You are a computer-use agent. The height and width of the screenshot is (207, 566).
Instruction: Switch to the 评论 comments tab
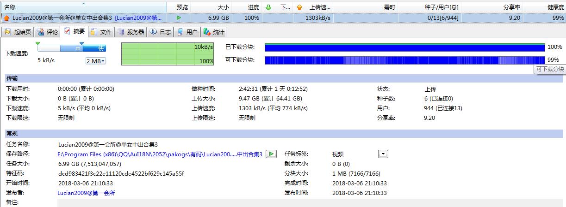click(x=48, y=32)
